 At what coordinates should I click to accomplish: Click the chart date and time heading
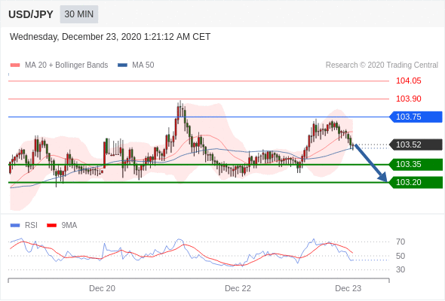click(110, 37)
